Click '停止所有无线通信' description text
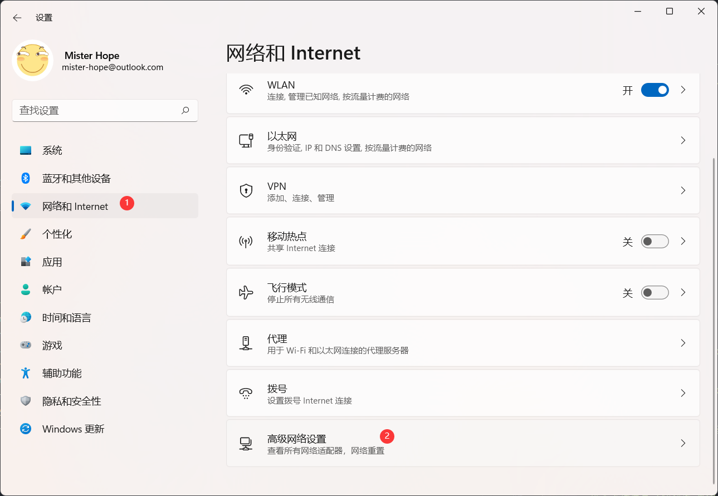Screen dimensions: 718x496 301,299
